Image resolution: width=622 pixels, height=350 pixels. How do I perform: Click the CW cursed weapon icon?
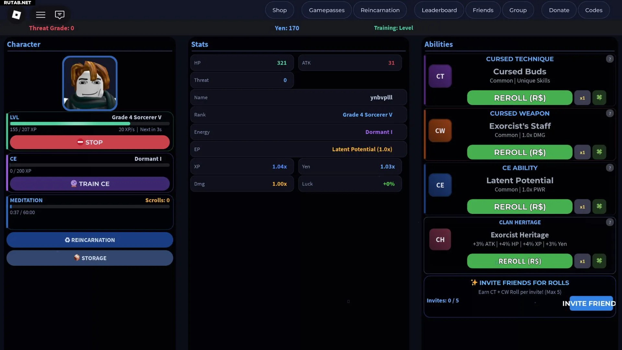(x=440, y=131)
